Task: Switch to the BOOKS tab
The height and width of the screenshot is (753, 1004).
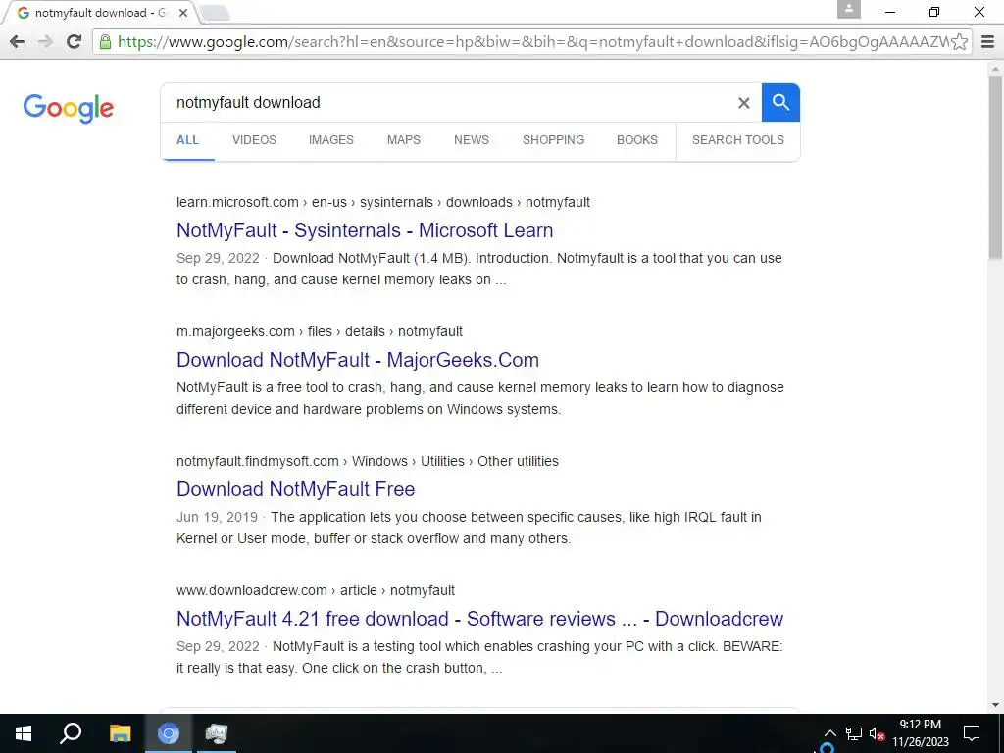Action: coord(637,139)
